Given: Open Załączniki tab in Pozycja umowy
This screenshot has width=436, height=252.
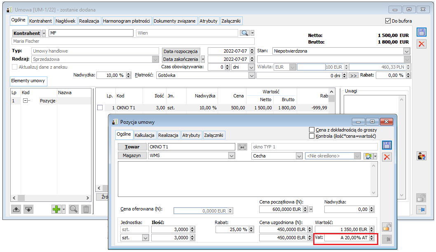Looking at the screenshot, I should click(x=213, y=135).
